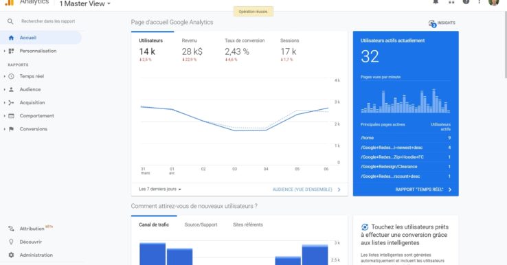
Task: Click the Attribution path icon
Action: [11, 229]
